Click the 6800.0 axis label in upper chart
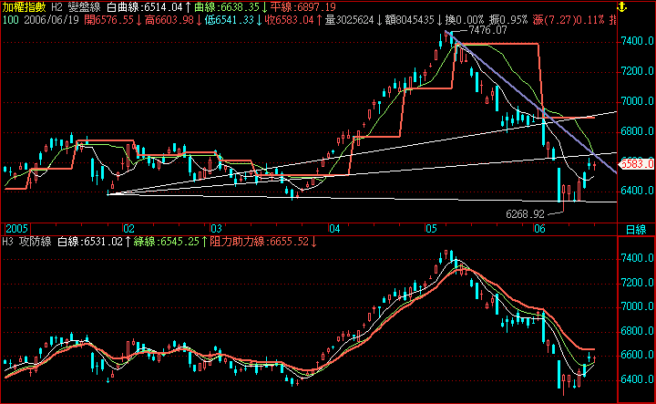Screen dimensions: 656x404 tap(638, 131)
